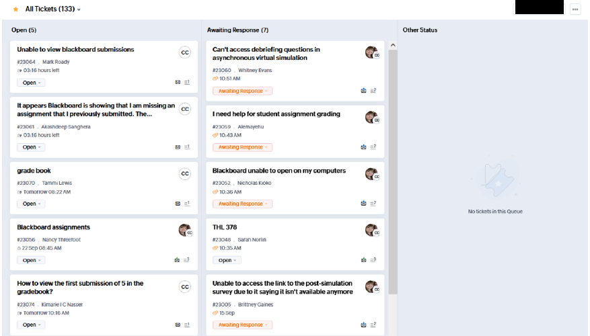Screen dimensions: 590x336
Task: Select the Awaiting Response (7) column header
Action: point(237,30)
